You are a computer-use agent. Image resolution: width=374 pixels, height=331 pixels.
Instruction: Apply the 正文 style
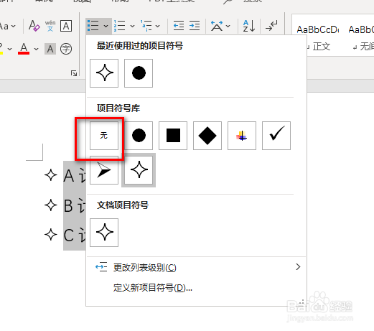pos(318,36)
